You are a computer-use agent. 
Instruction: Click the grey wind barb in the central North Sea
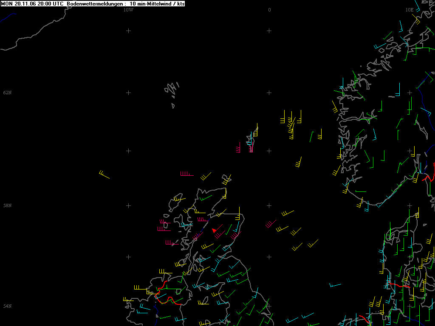pyautogui.click(x=271, y=223)
